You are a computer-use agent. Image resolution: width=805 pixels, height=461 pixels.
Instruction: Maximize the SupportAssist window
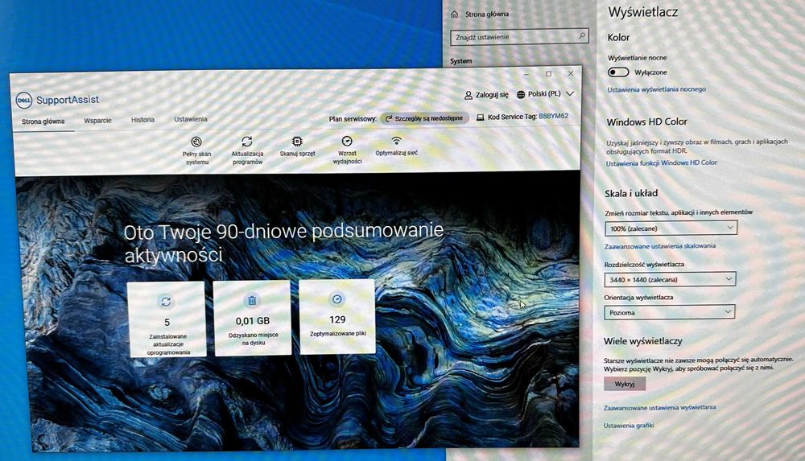point(548,75)
